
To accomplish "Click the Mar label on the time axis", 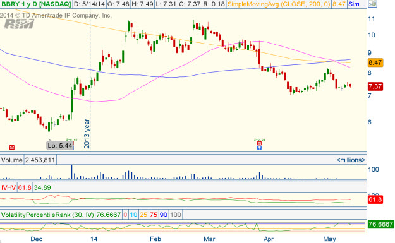I will tap(209, 239).
